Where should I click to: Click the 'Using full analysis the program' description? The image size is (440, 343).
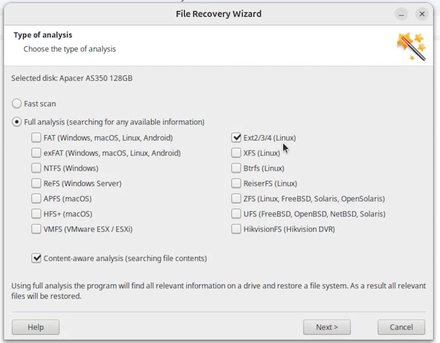(218, 291)
